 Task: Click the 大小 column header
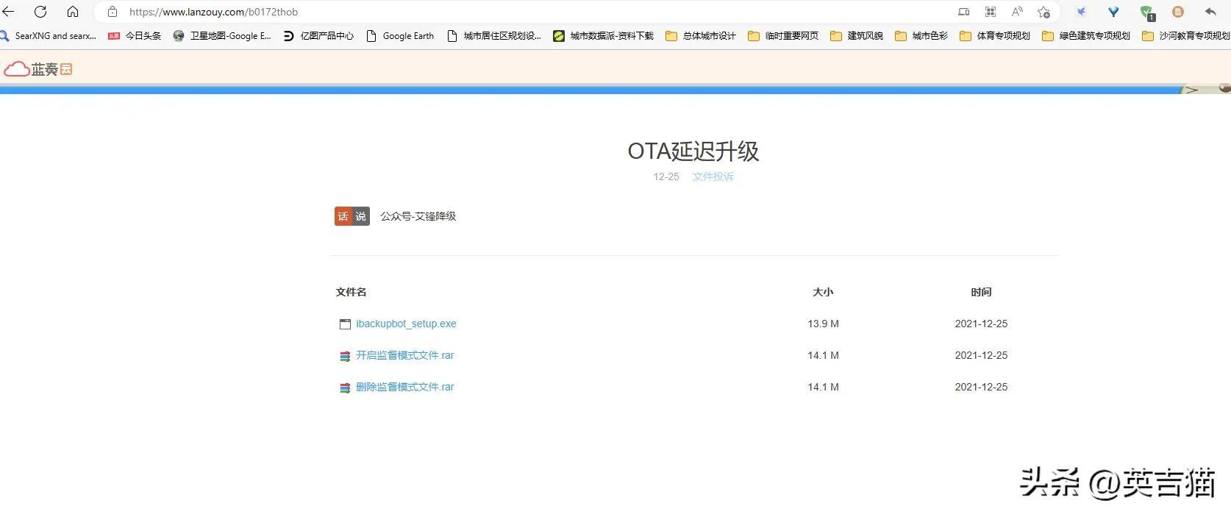(823, 292)
